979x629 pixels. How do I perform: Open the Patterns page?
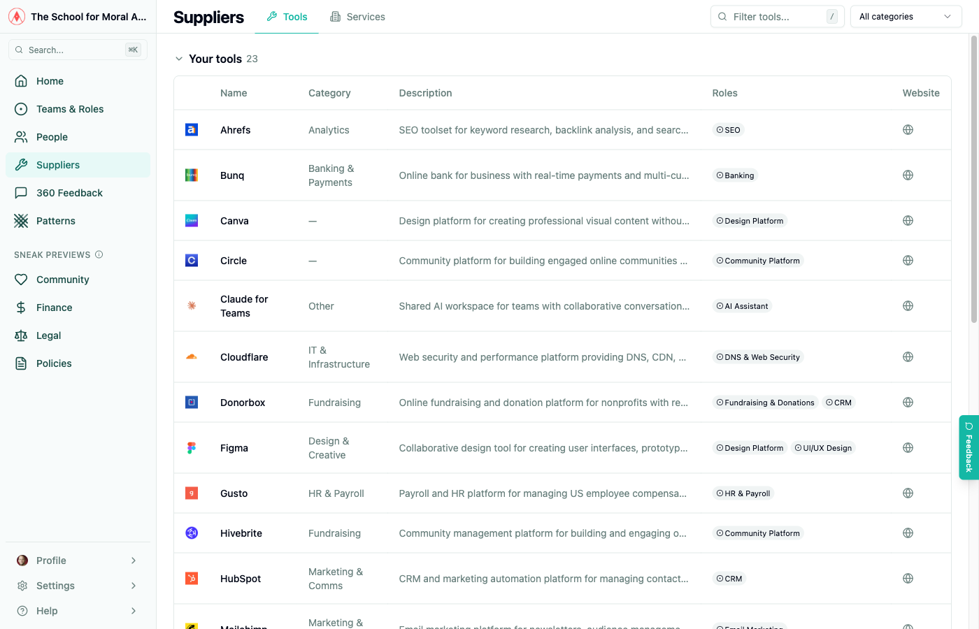click(x=78, y=221)
